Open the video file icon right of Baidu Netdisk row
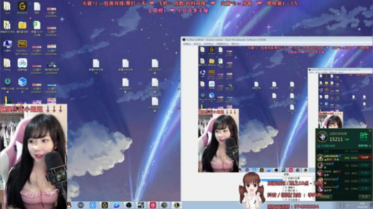Screen dimensions: 373x209 coord(52,67)
